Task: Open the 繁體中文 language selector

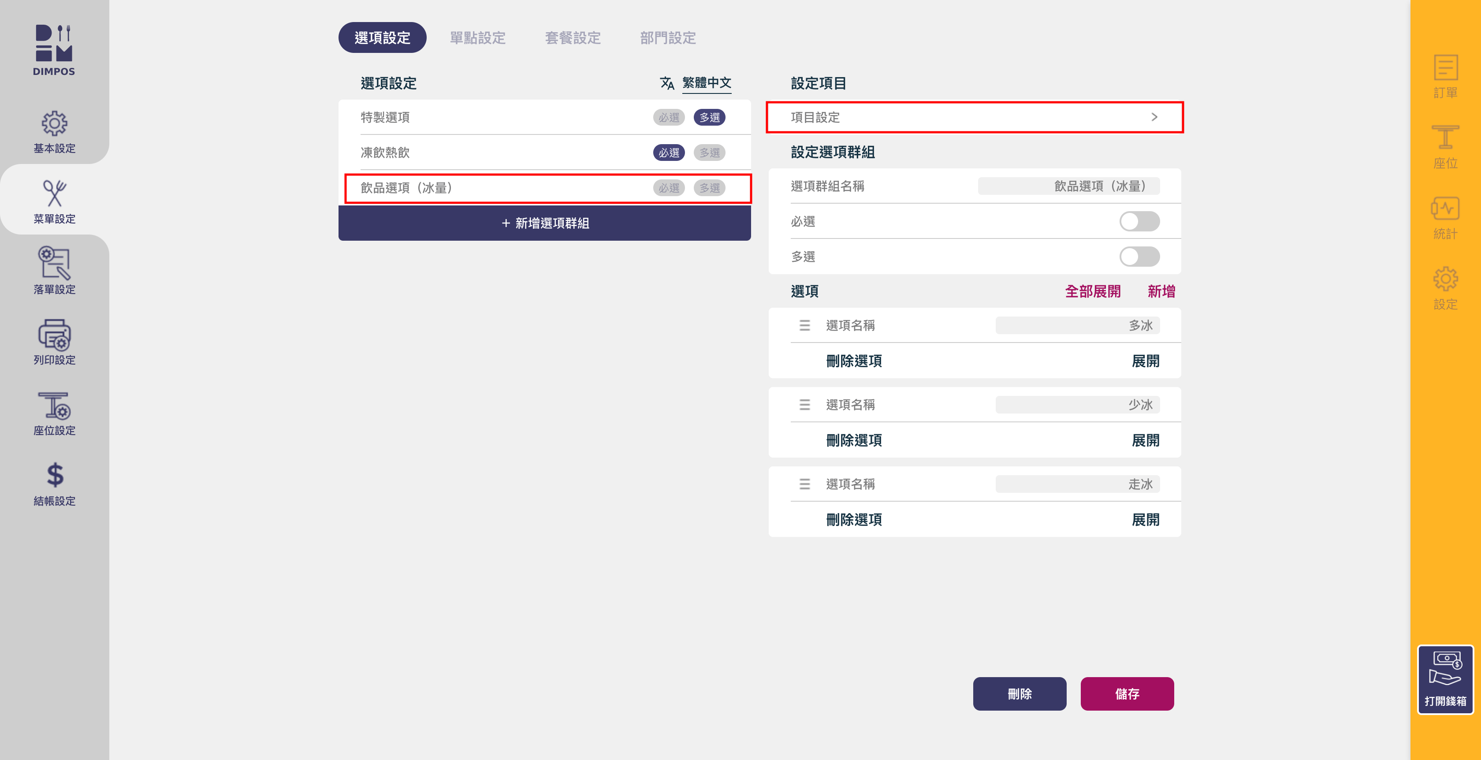Action: (x=706, y=83)
